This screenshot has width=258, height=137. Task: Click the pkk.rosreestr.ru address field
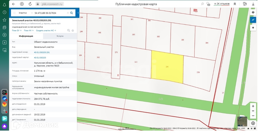(x=52, y=4)
